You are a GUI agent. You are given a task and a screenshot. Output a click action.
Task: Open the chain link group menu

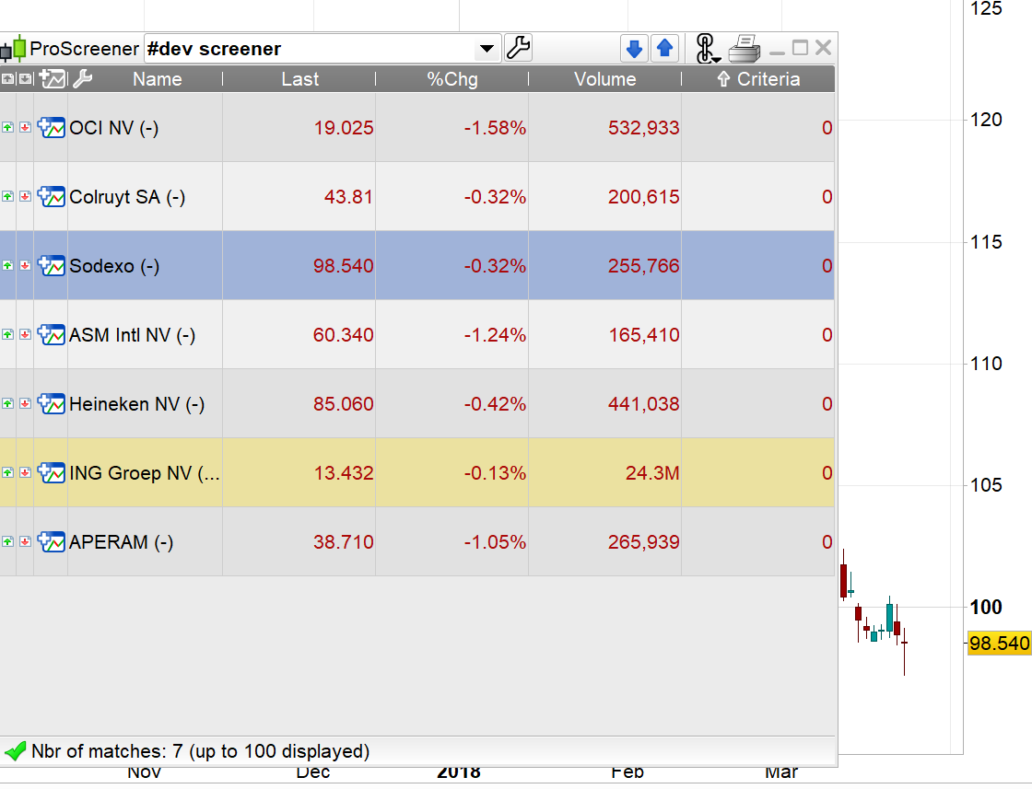click(706, 48)
